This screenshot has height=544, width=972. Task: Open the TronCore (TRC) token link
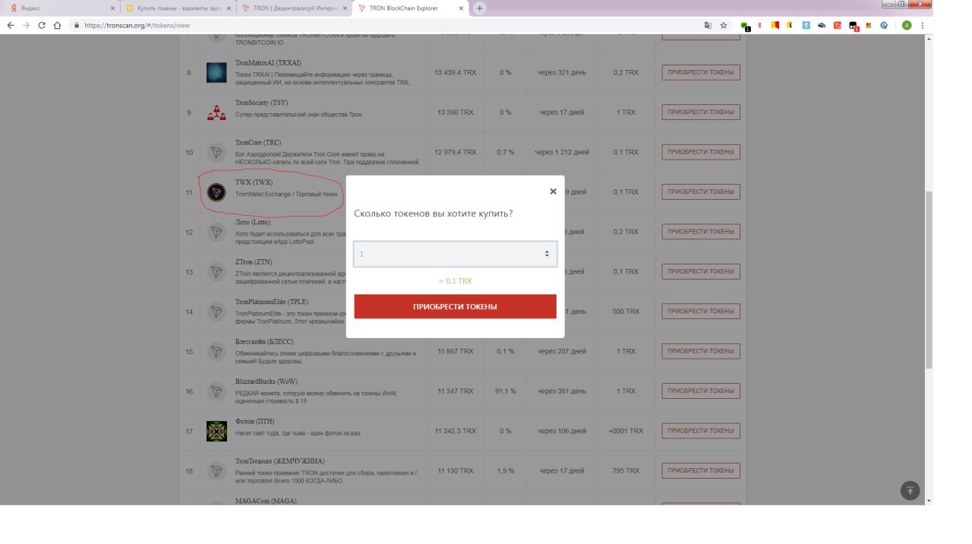click(x=258, y=142)
